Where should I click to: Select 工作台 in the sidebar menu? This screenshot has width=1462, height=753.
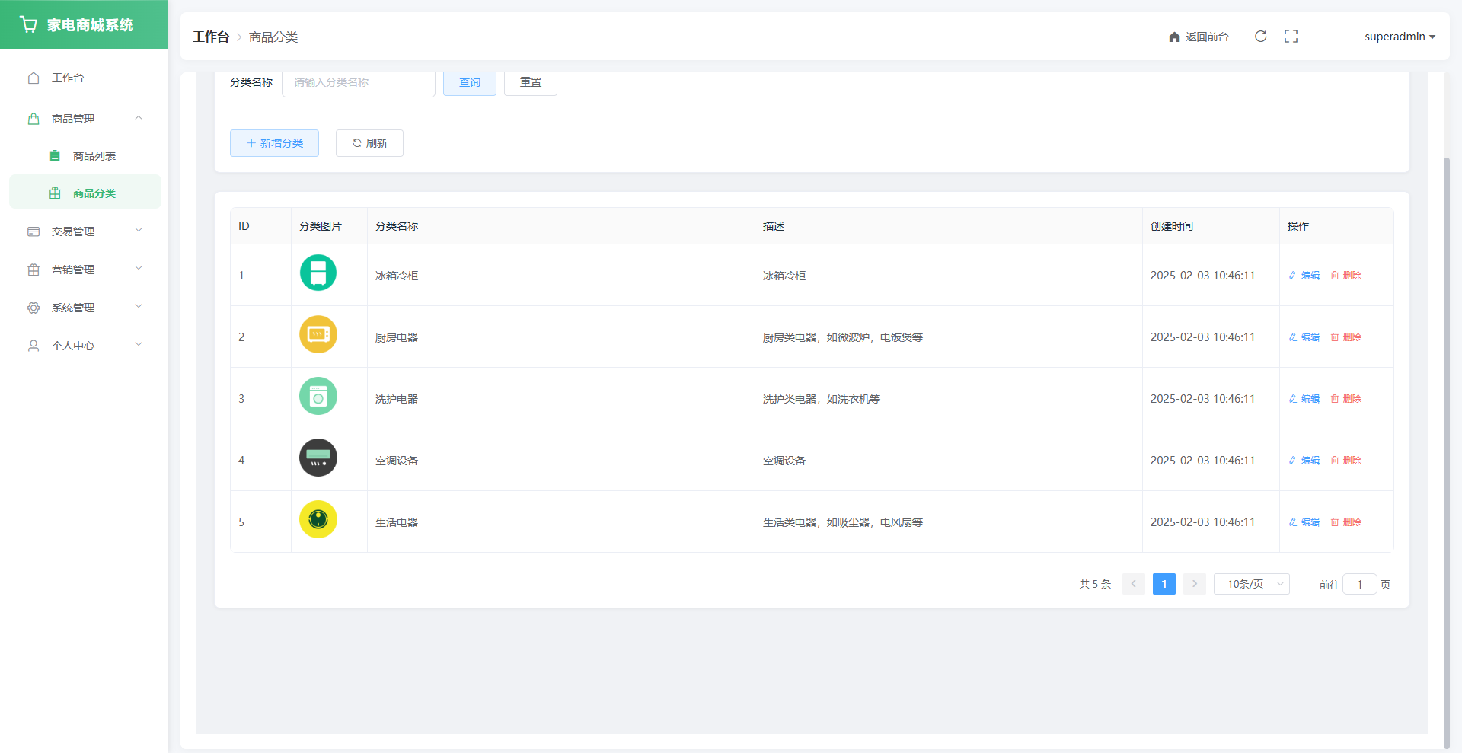coord(67,78)
